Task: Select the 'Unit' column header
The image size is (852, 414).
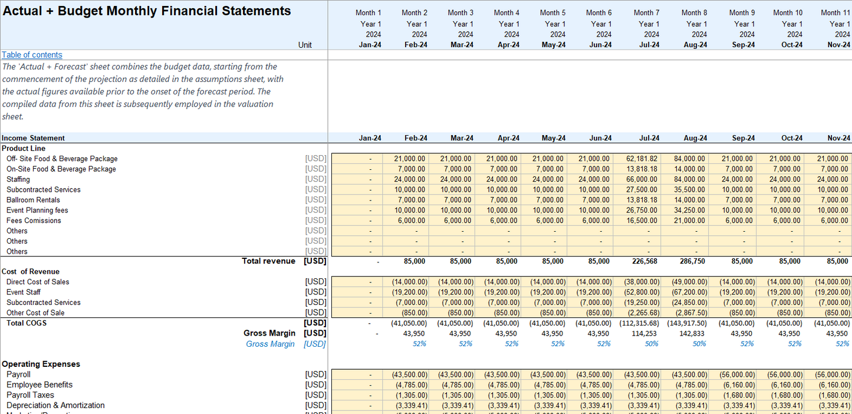Action: [305, 45]
